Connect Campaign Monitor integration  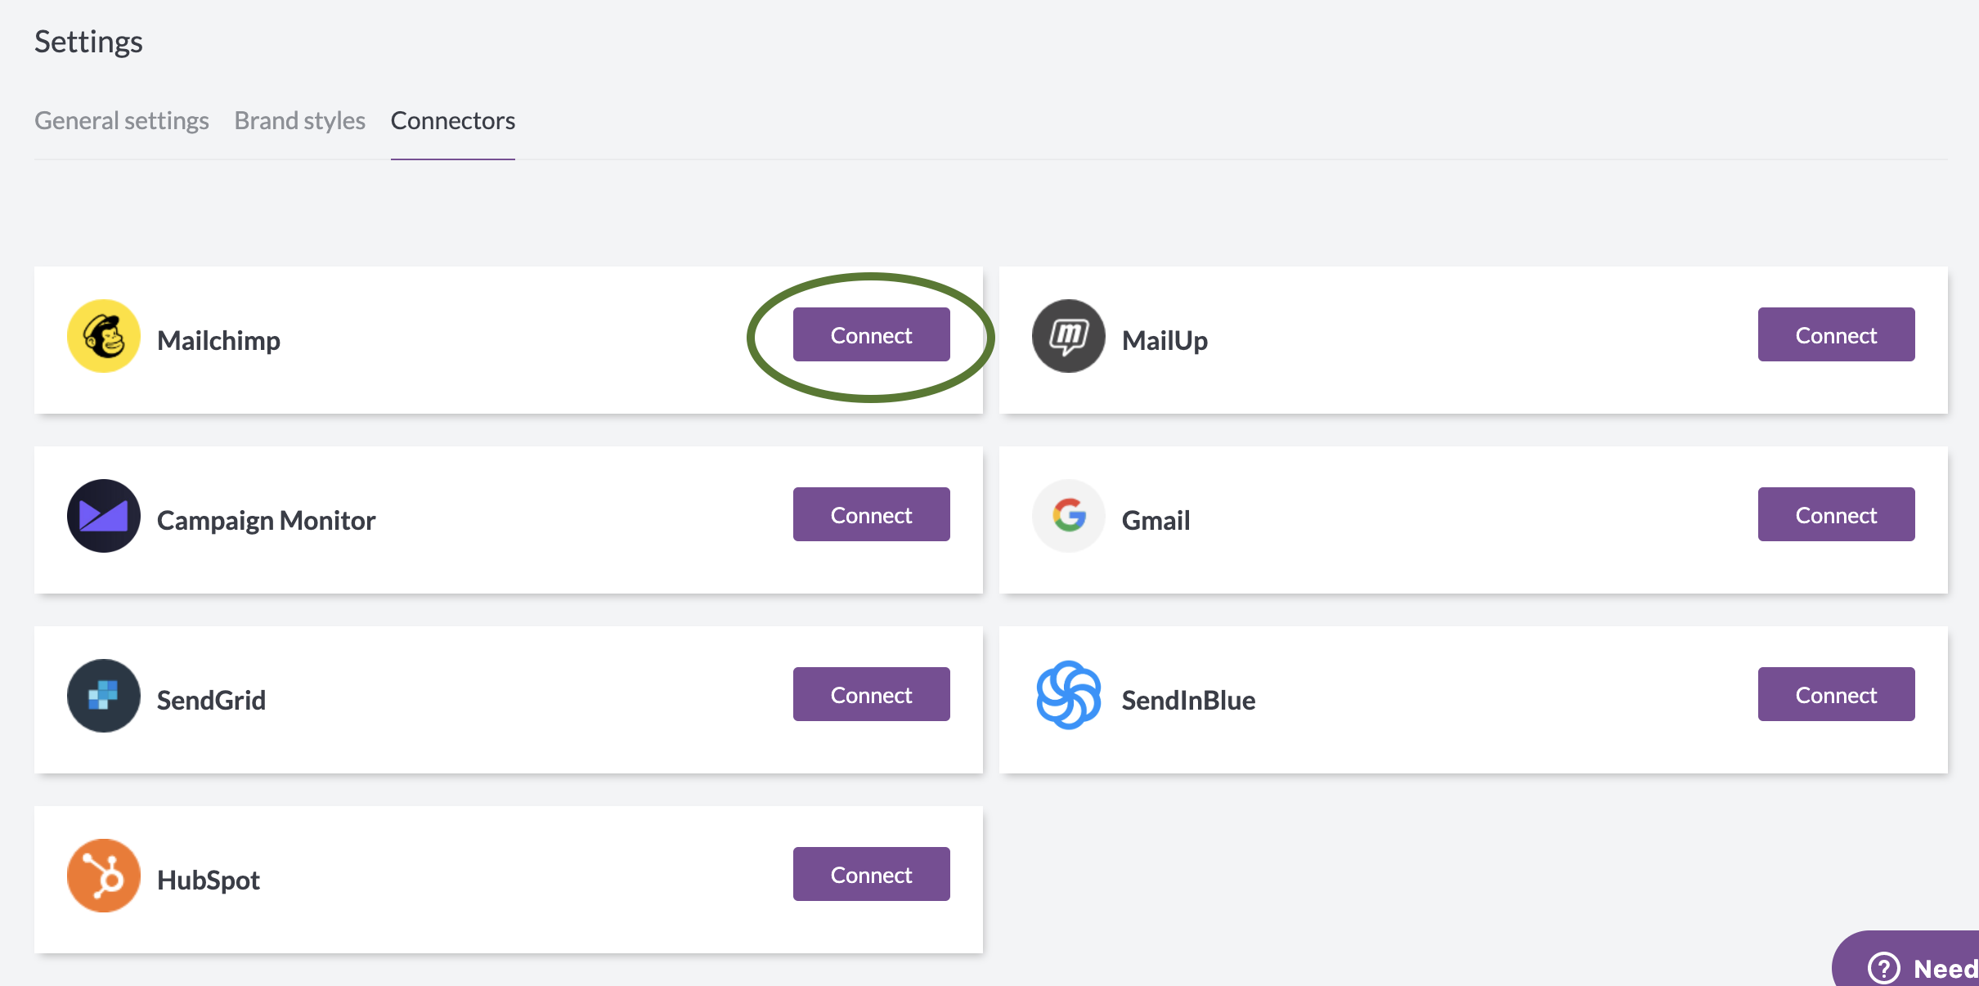[871, 513]
